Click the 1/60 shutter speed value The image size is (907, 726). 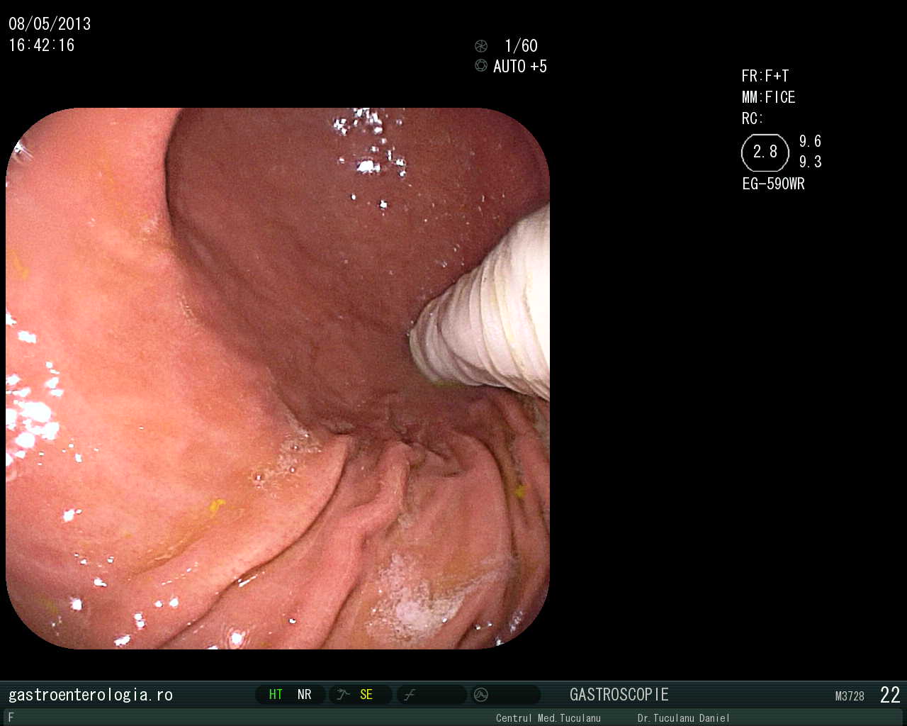click(521, 46)
